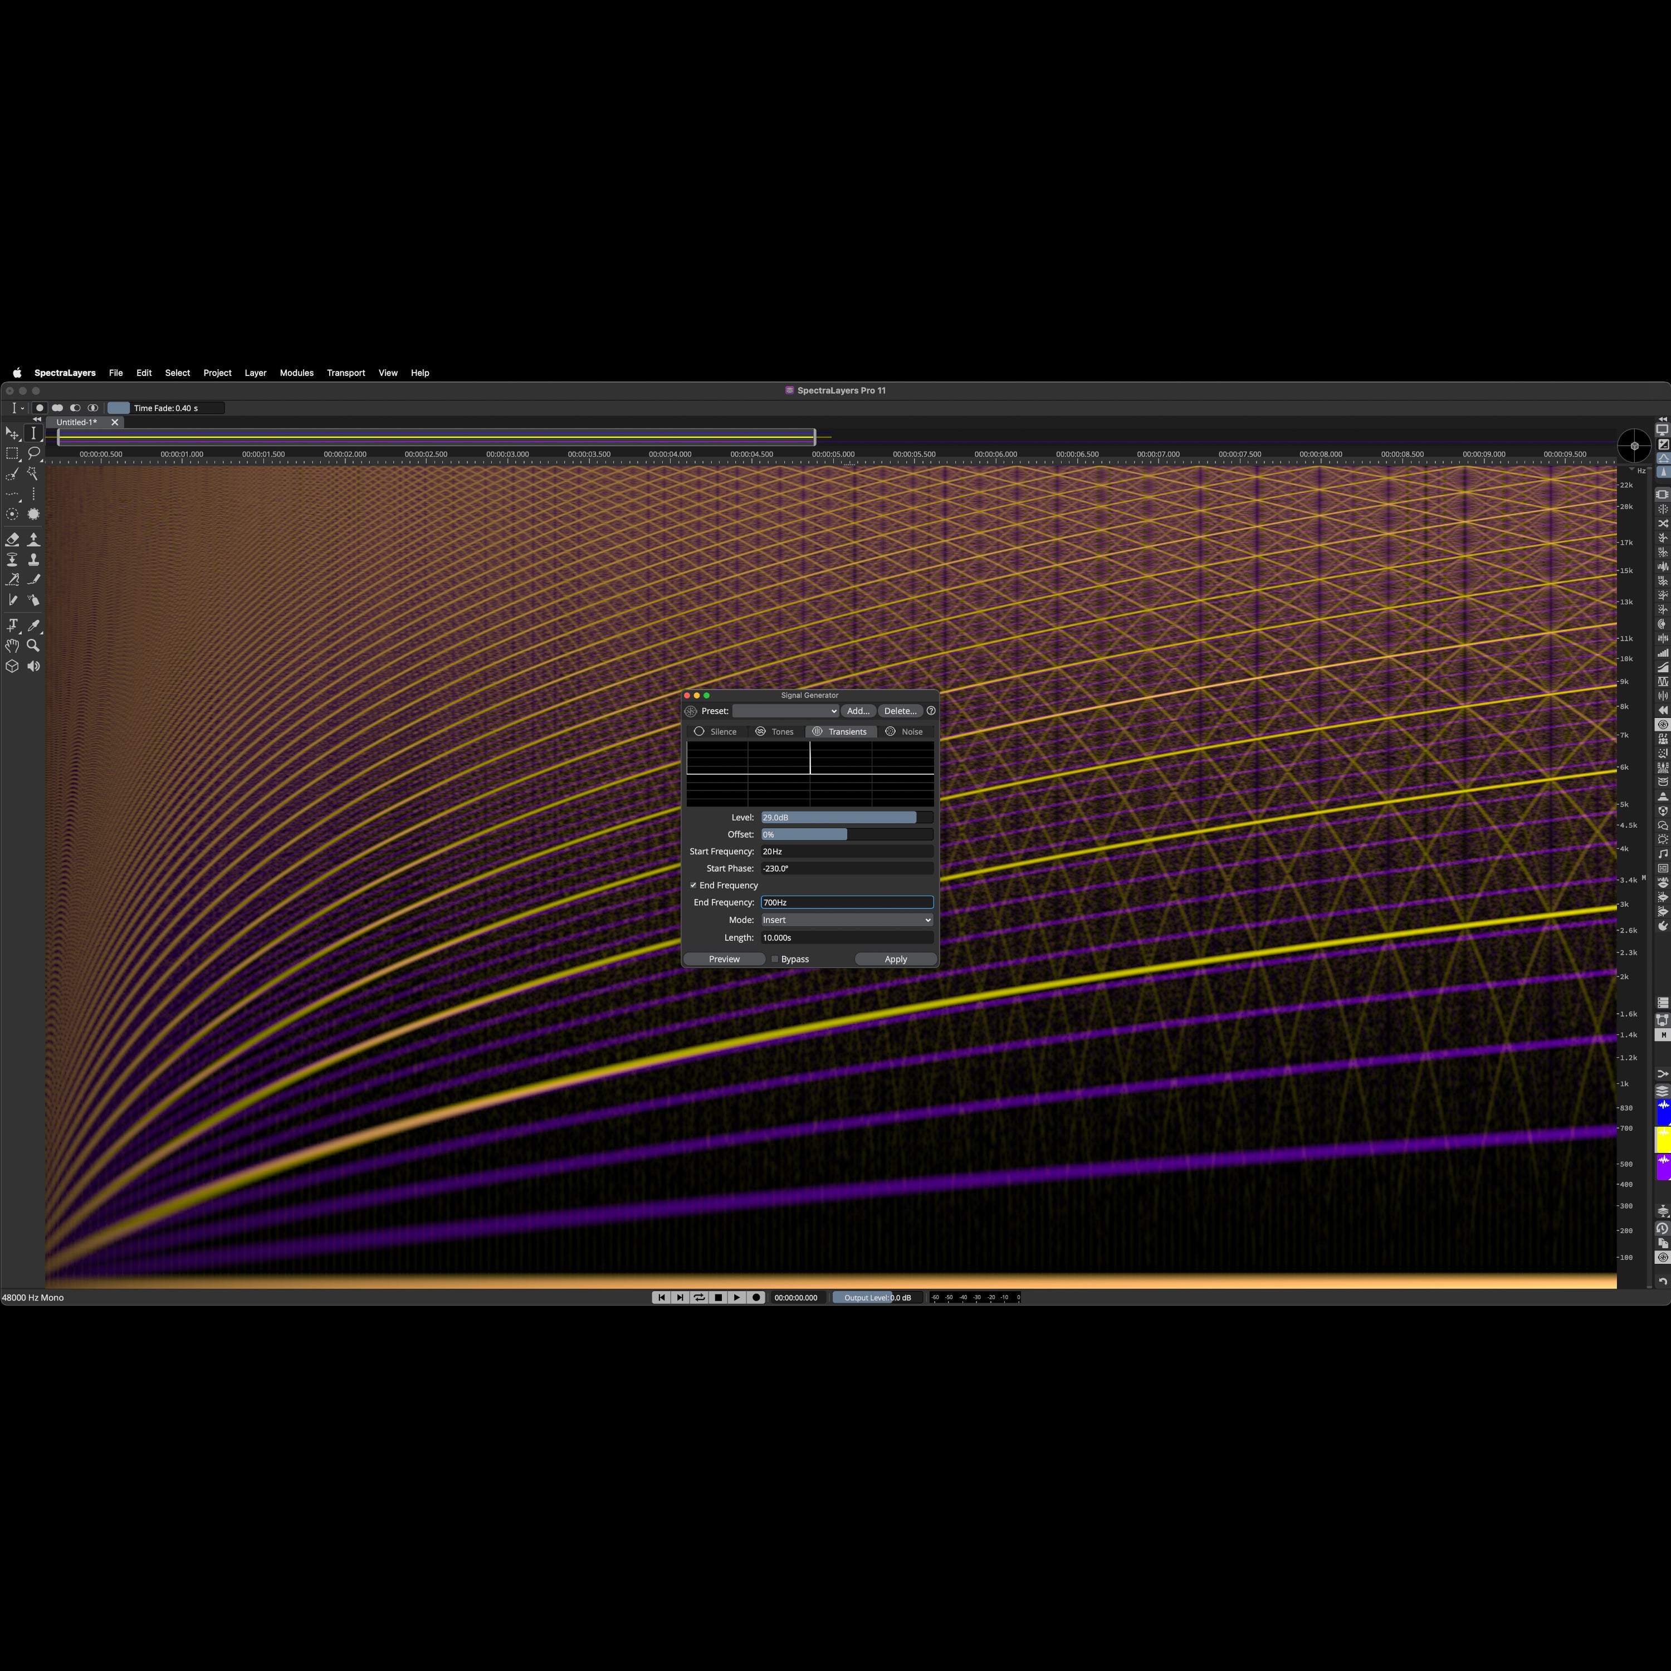Uncheck the End Frequency checkbox
This screenshot has width=1671, height=1671.
pos(693,886)
